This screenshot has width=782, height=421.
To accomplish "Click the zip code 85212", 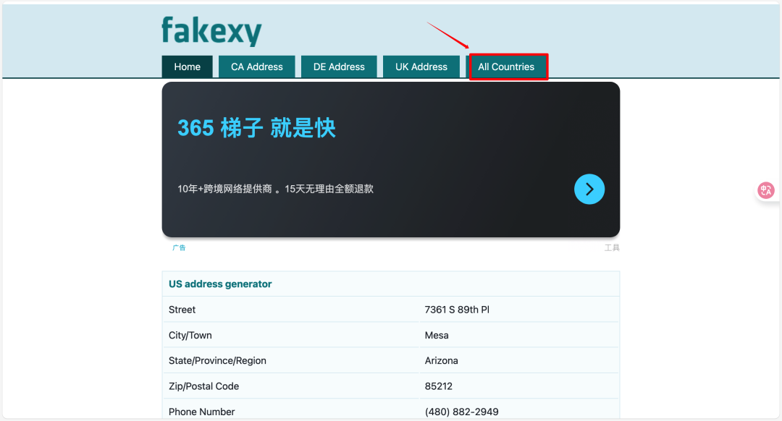I will click(438, 386).
